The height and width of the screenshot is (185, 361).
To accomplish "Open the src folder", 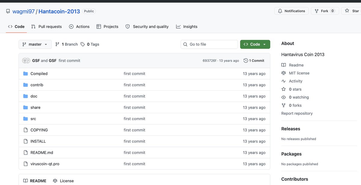I will click(x=33, y=119).
